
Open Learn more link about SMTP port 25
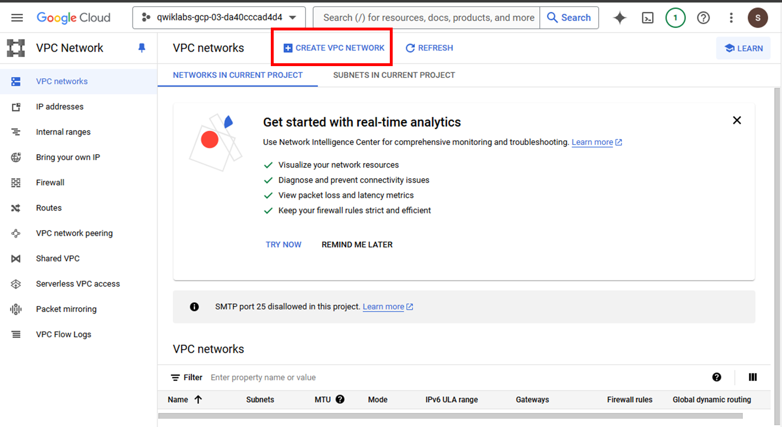click(388, 307)
